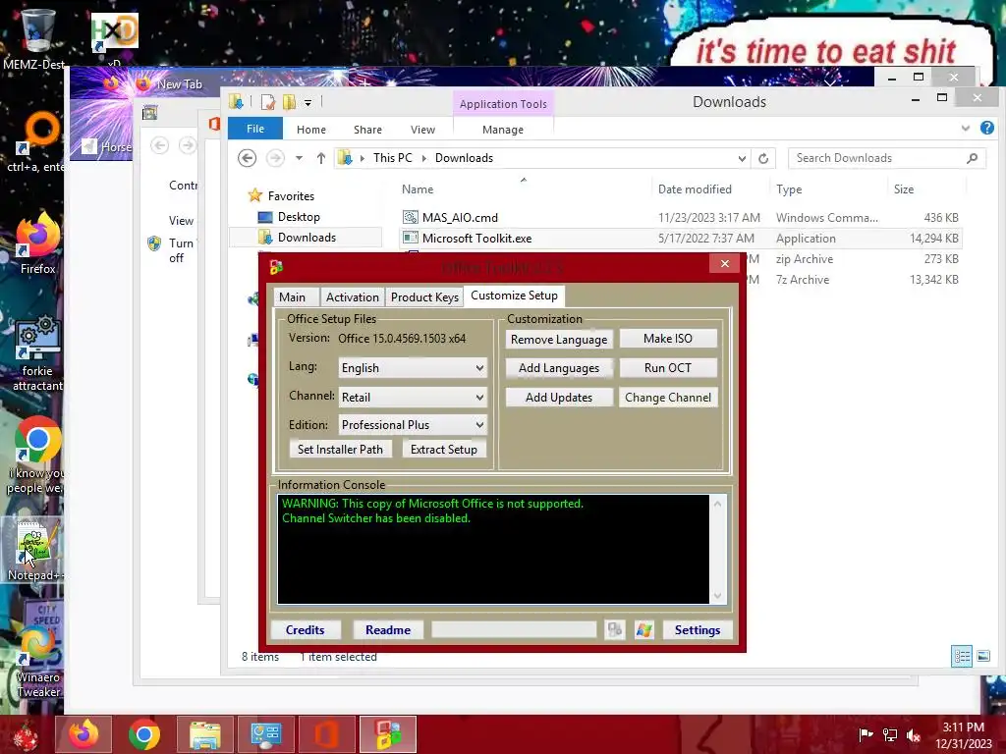Select the Chrome desktop shortcut icon

37,456
